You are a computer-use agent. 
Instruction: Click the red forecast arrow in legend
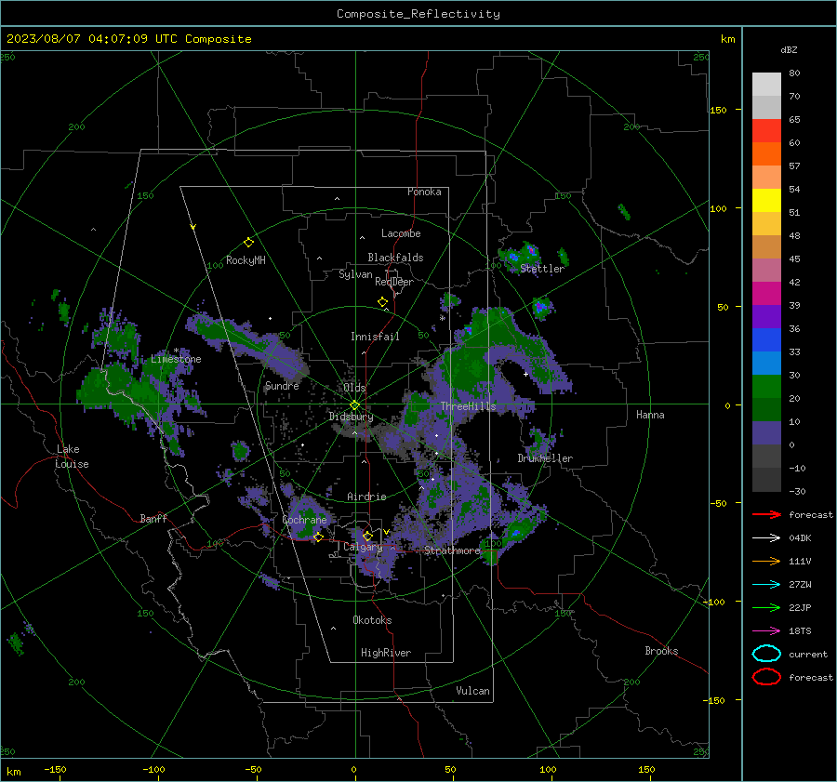coord(766,514)
